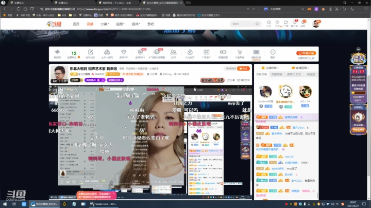Viewport: 371px width, 208px height.
Task: Click the shopping cart icon in streamer toolbar
Action: pos(240,52)
